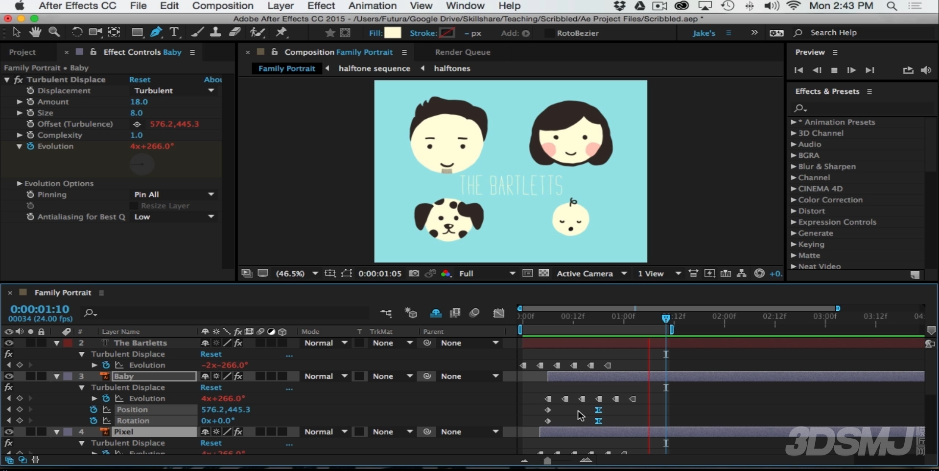Open the Animation menu
This screenshot has width=939, height=471.
point(372,6)
